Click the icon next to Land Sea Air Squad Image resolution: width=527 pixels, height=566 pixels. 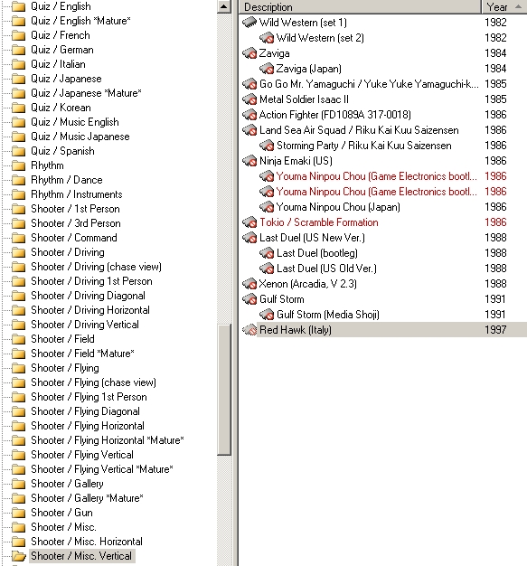coord(249,130)
